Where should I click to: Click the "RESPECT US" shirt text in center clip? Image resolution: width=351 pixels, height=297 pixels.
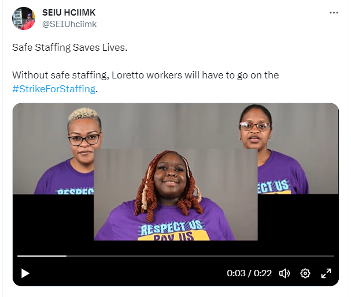point(171,227)
